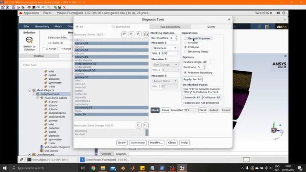Image resolution: width=306 pixels, height=172 pixels.
Task: Click the power icon in GNOME top bar
Action: 284,13
